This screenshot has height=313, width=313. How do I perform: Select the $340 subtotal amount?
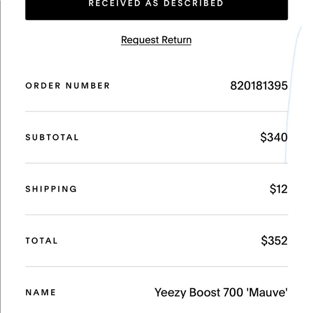click(x=274, y=137)
